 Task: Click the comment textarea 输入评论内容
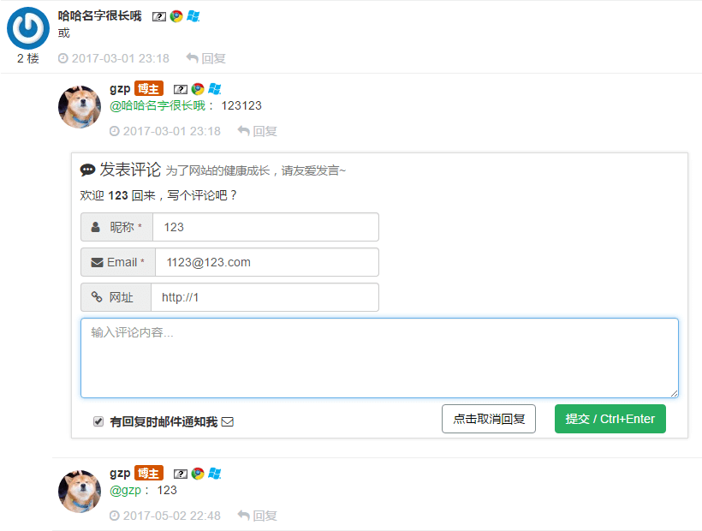click(379, 358)
